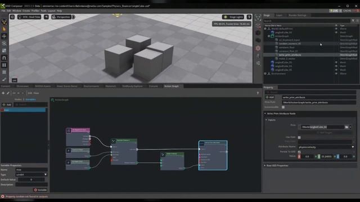Activate the rotate tool in left toolbar
The image size is (360, 202).
click(4, 43)
